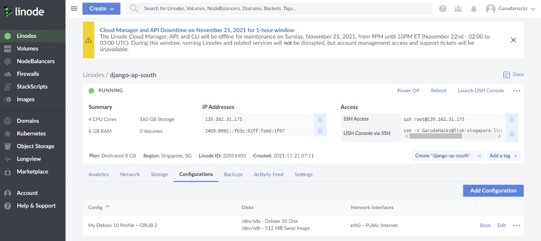Remove the 'Create "django-ap-south"' tag
Viewport: 541px width, 241px height.
(x=479, y=156)
